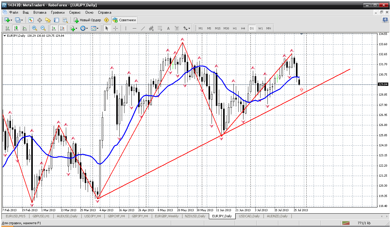Switch timeframe to M1
The image size is (391, 227).
click(x=201, y=28)
